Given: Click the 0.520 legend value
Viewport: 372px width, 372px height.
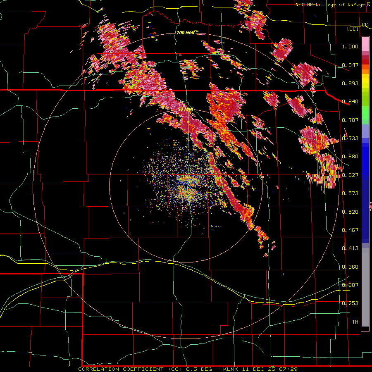Looking at the screenshot, I should coord(350,212).
